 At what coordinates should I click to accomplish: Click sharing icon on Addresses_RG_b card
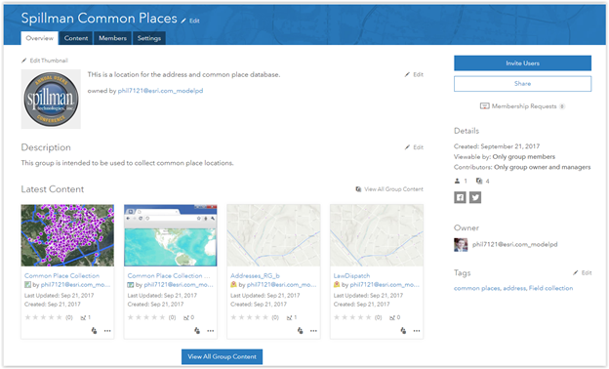click(x=300, y=331)
